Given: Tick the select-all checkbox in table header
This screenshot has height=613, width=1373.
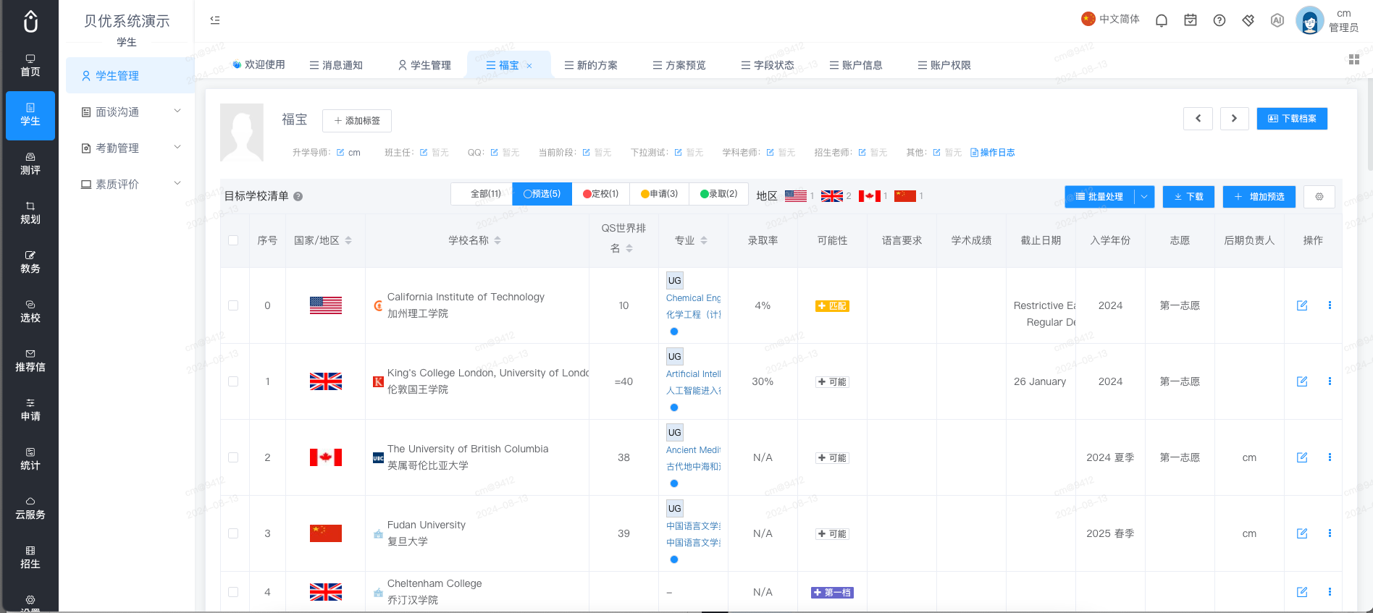Looking at the screenshot, I should pos(233,240).
